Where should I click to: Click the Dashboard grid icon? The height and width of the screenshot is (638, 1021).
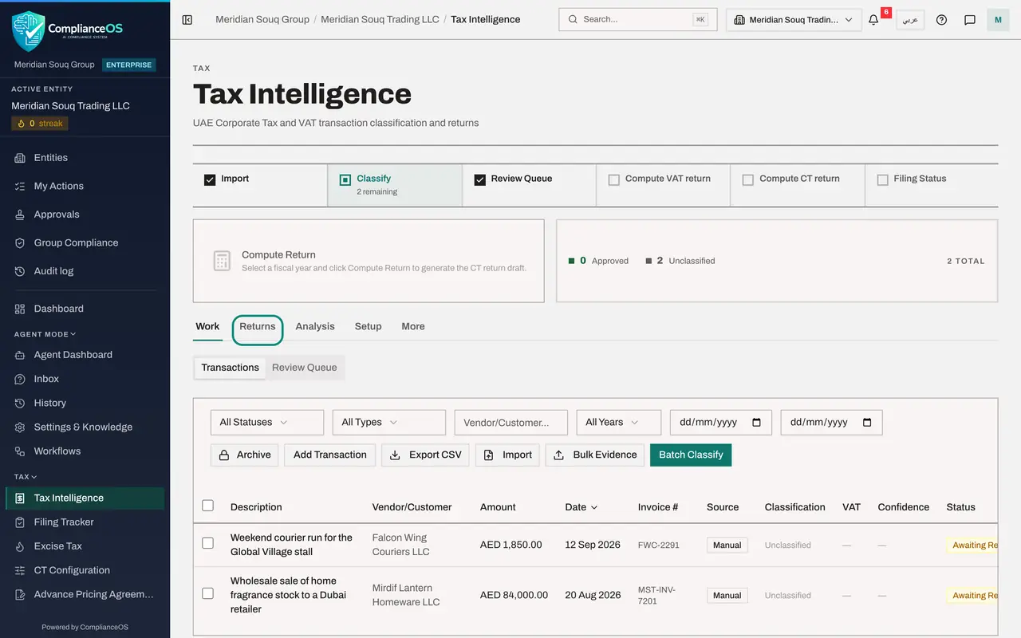coord(20,309)
